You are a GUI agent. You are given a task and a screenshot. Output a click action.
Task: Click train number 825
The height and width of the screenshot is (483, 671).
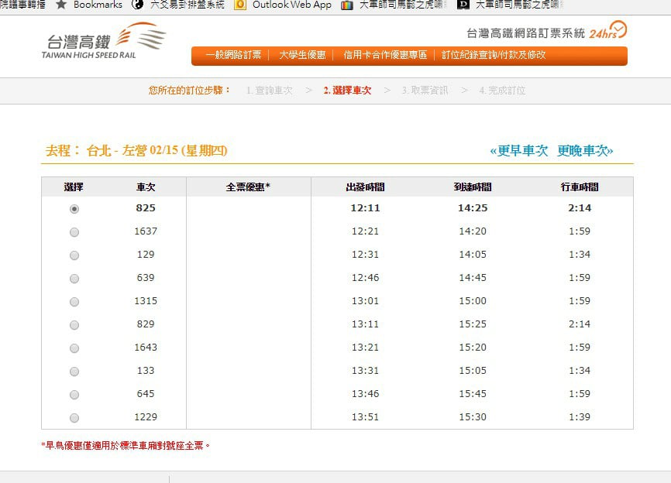[146, 208]
